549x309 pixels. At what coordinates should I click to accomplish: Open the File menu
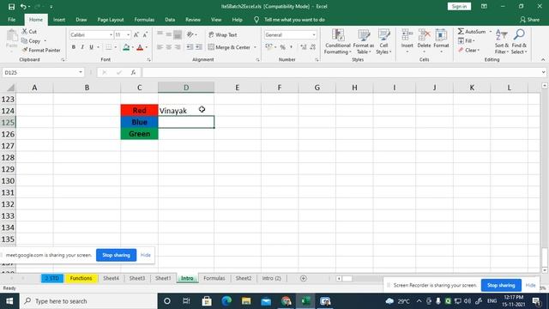point(11,20)
